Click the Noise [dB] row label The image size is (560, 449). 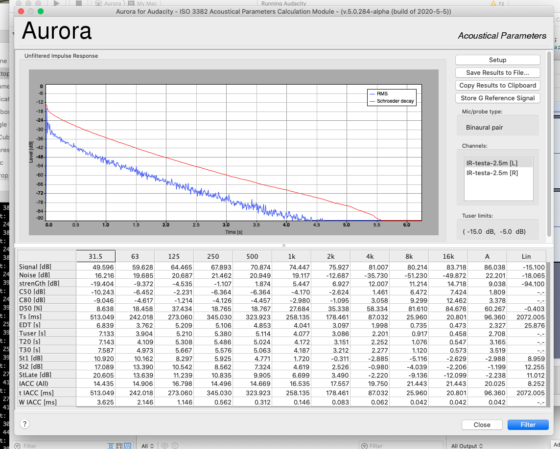(x=47, y=275)
